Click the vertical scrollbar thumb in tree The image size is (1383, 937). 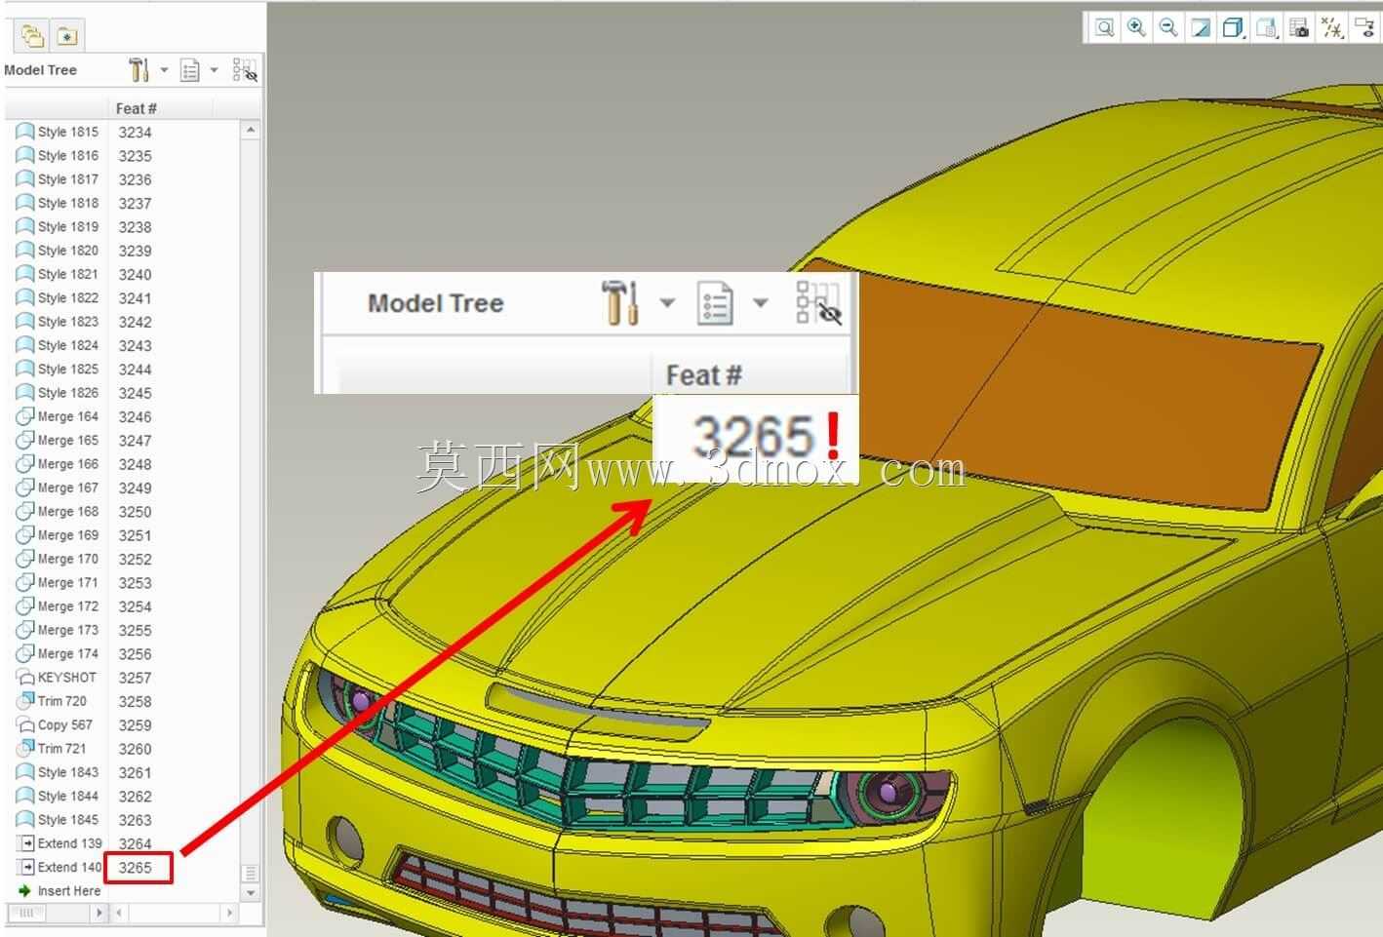point(251,873)
